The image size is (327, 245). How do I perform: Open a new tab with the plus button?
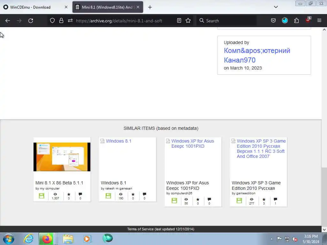click(150, 7)
